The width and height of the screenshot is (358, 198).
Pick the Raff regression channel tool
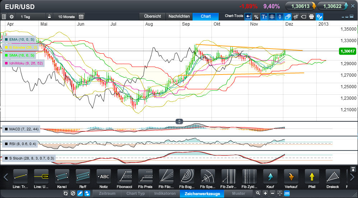coord(83,177)
